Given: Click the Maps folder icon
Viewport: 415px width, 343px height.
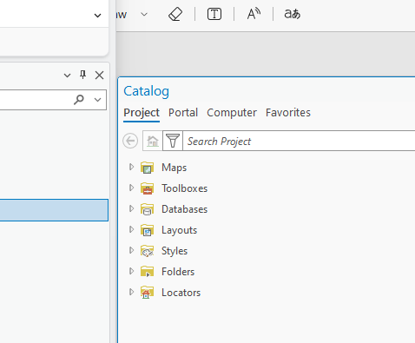Looking at the screenshot, I should [x=147, y=168].
